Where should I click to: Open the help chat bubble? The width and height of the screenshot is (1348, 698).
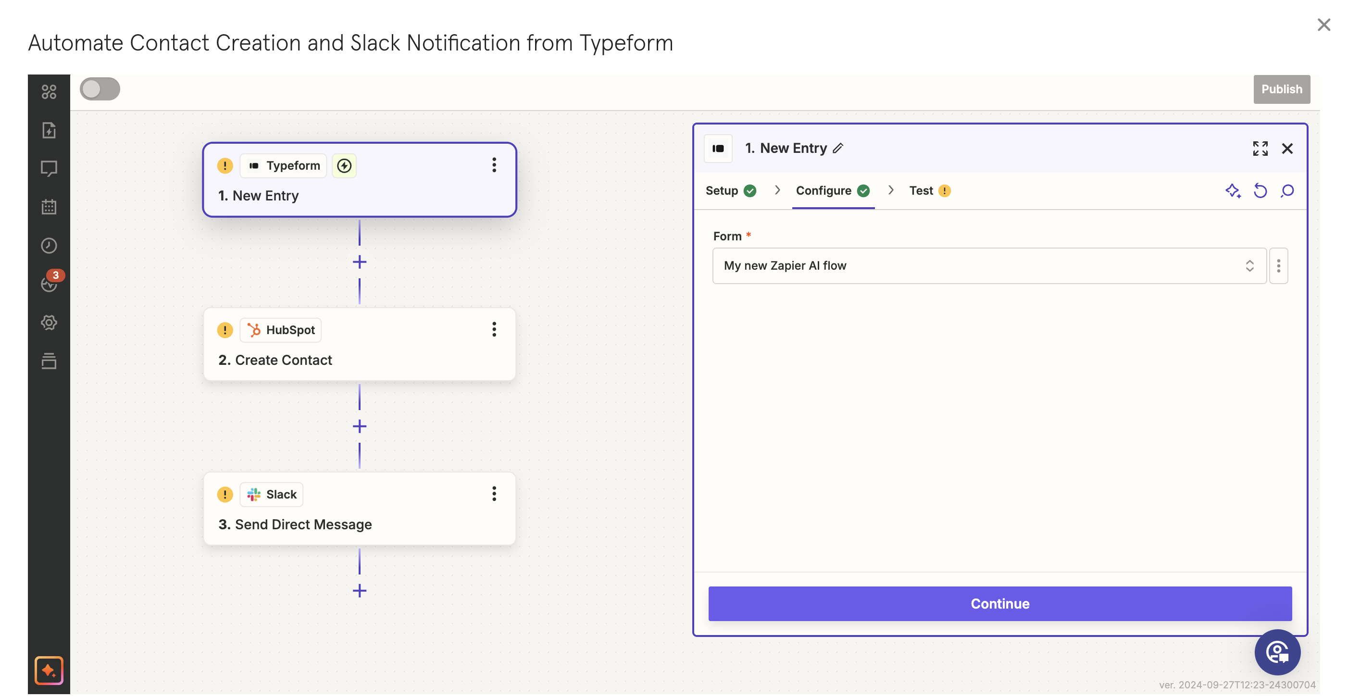click(1277, 652)
